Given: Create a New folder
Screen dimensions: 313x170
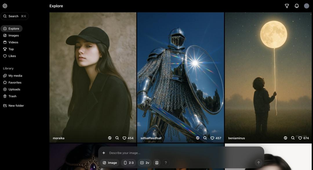Looking at the screenshot, I should click(x=16, y=106).
